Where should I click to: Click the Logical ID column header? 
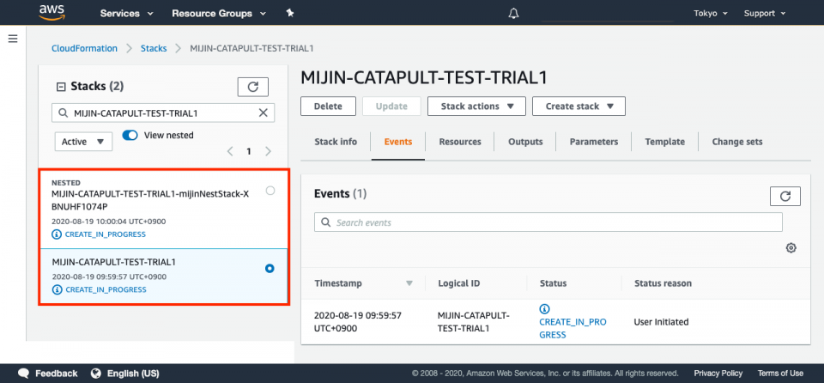coord(458,283)
